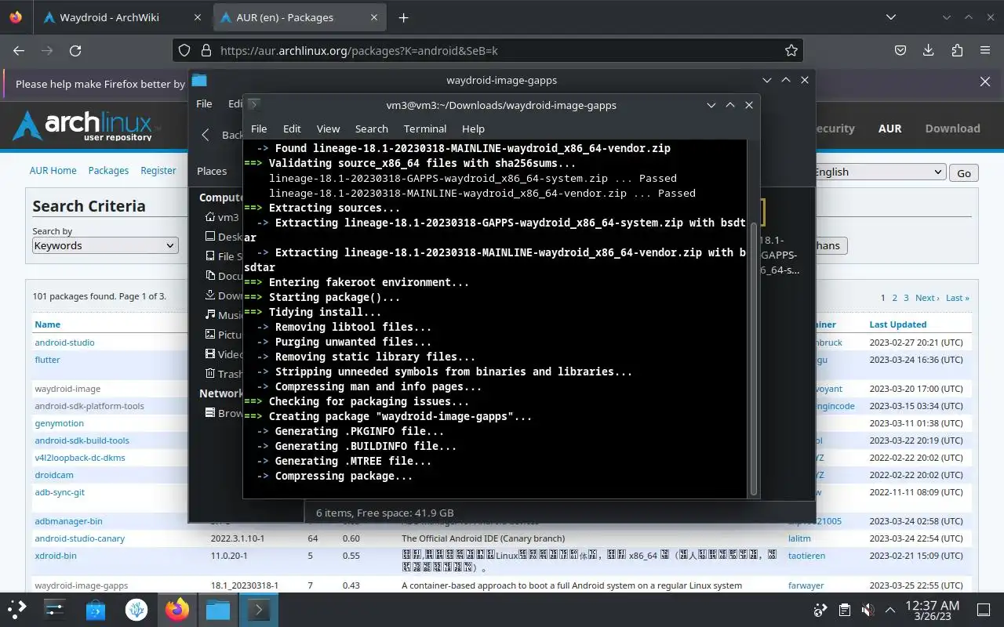The width and height of the screenshot is (1004, 627).
Task: Reload the current AUR page
Action: (75, 50)
